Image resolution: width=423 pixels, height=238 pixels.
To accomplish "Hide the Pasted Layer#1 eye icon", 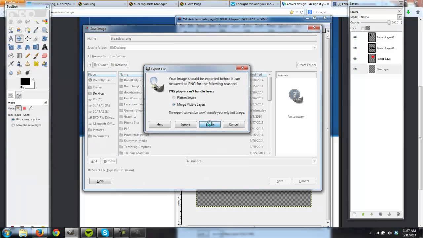I will point(355,48).
